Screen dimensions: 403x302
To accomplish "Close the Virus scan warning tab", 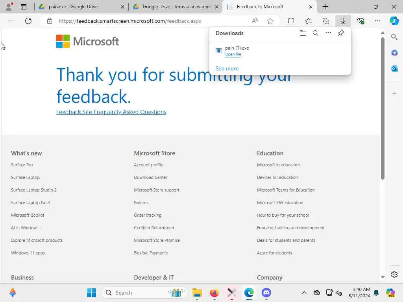I will pyautogui.click(x=217, y=7).
